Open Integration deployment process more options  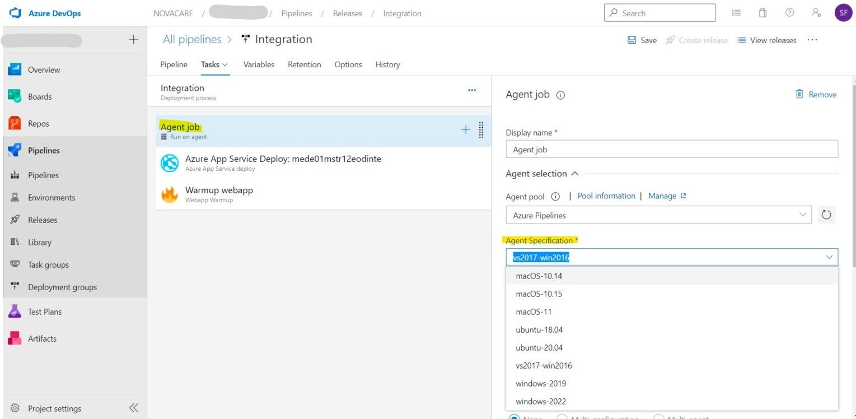pos(472,90)
